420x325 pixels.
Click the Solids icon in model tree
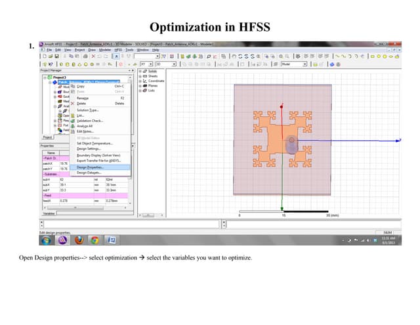(x=145, y=70)
